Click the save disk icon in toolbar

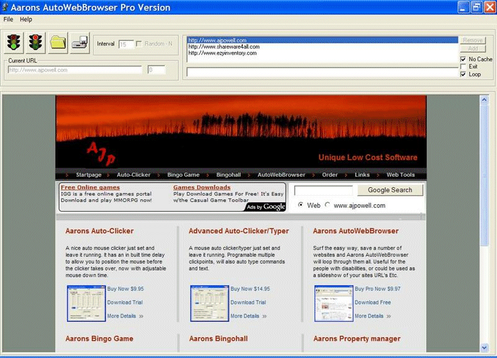click(x=79, y=42)
